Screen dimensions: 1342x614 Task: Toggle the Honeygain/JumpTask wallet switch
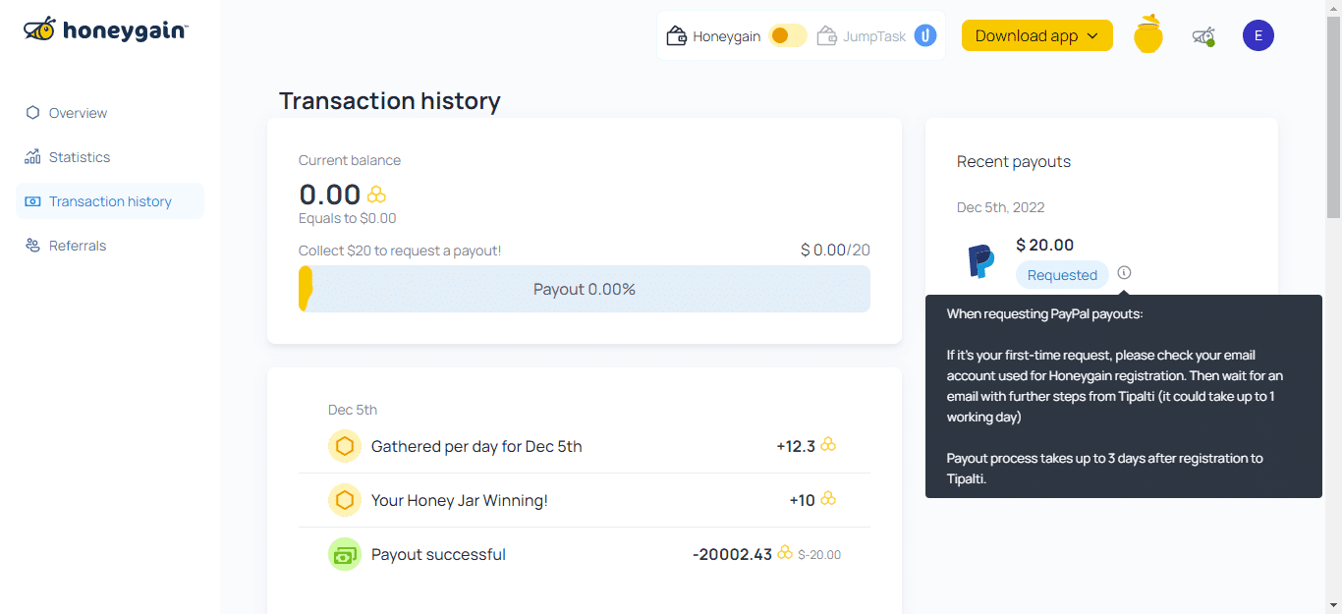click(787, 36)
